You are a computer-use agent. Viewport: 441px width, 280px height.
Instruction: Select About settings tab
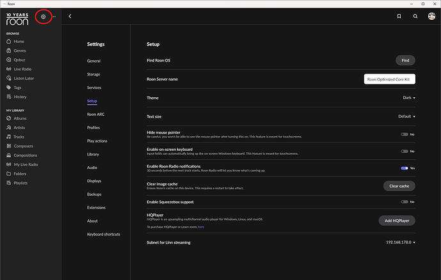92,221
